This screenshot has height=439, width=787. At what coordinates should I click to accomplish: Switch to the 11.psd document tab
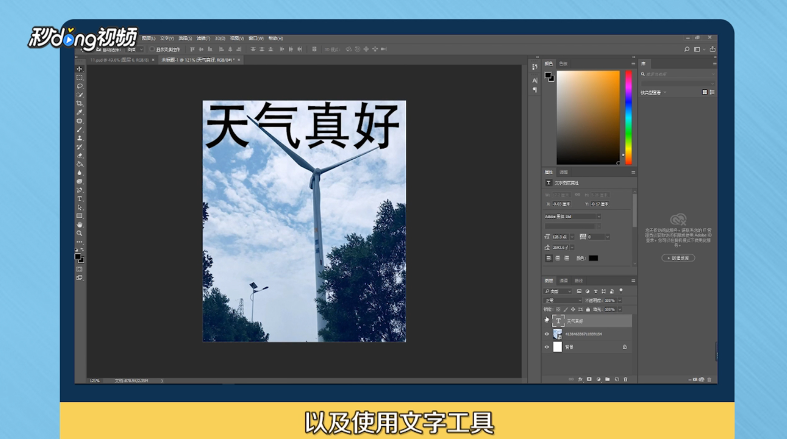[119, 60]
